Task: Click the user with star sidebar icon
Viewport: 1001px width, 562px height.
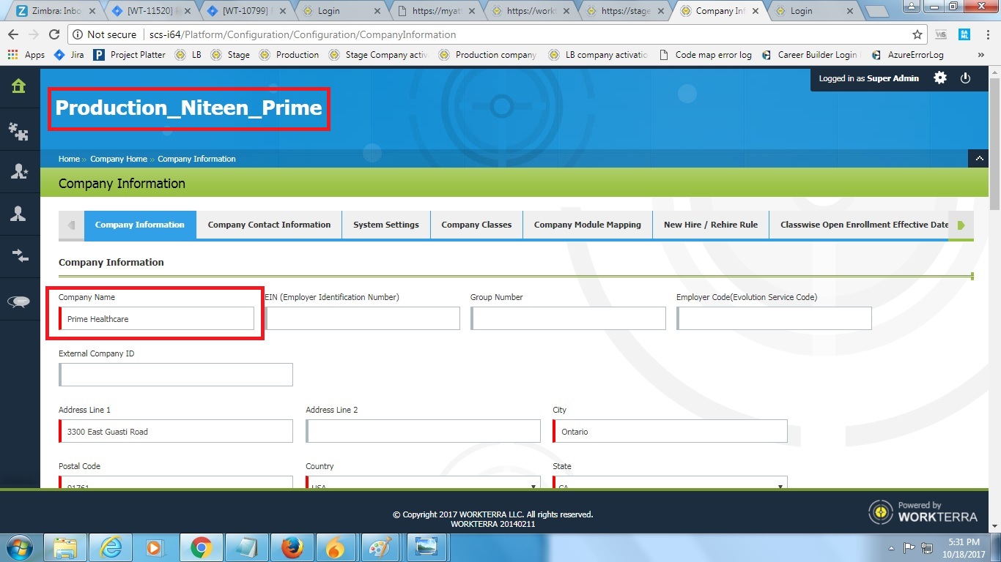Action: (x=18, y=171)
